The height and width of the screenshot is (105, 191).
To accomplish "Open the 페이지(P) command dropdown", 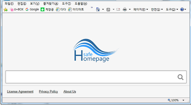I will pos(141,9).
